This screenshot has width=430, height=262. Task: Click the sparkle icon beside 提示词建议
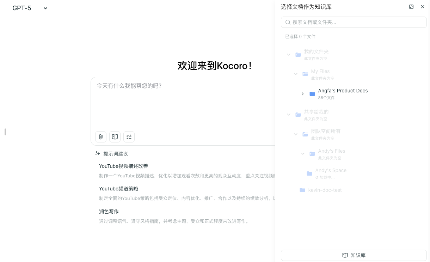point(98,153)
